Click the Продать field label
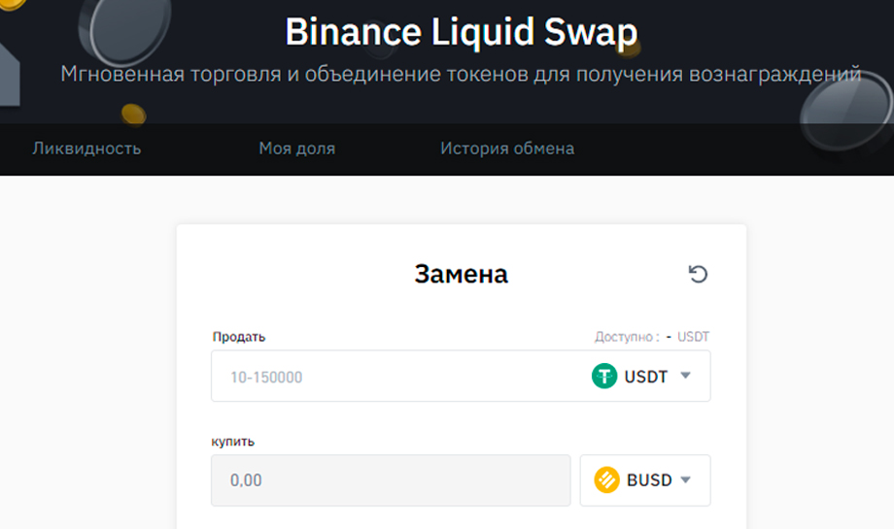The width and height of the screenshot is (894, 529). [x=239, y=337]
